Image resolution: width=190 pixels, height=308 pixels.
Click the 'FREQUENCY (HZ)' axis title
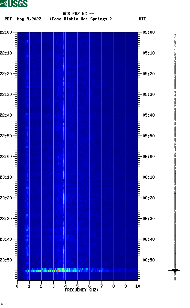[x=82, y=290]
